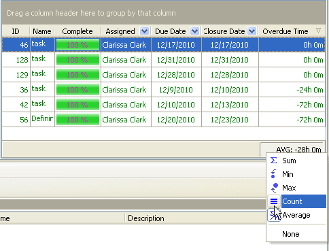Open the Due Date column filter dropdown
Viewport: 329px width, 251px height.
194,31
